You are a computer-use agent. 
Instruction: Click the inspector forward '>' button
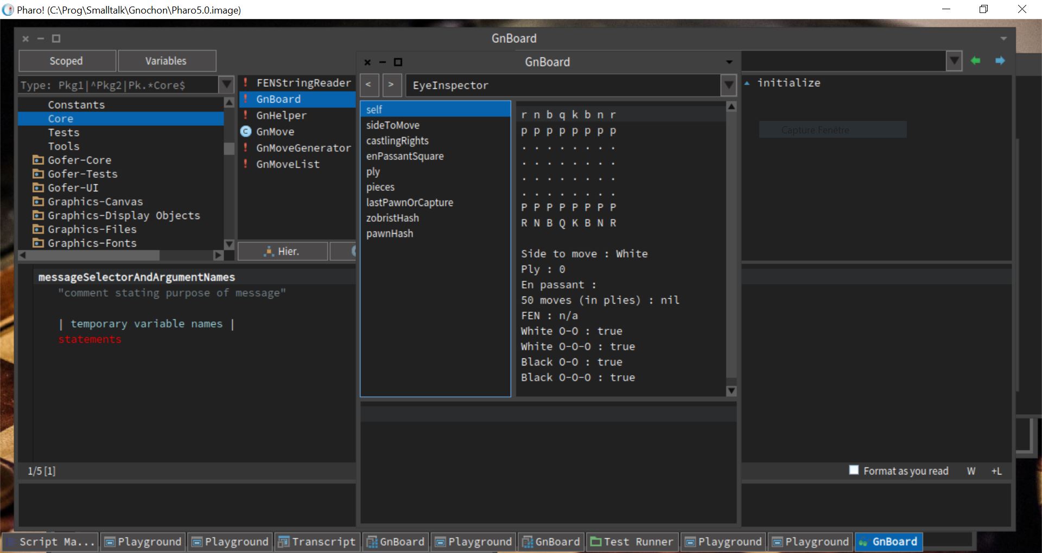click(x=392, y=85)
